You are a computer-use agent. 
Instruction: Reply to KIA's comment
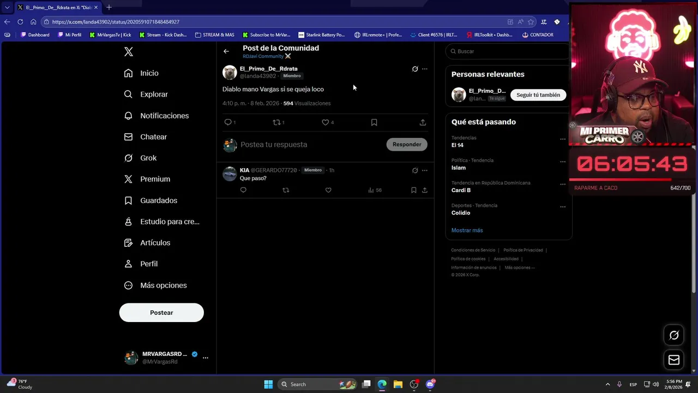click(x=243, y=190)
